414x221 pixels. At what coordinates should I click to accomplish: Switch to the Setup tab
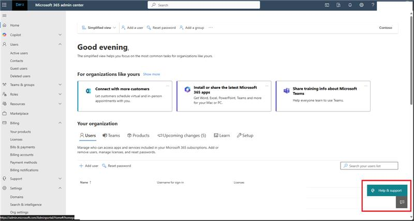coord(245,135)
